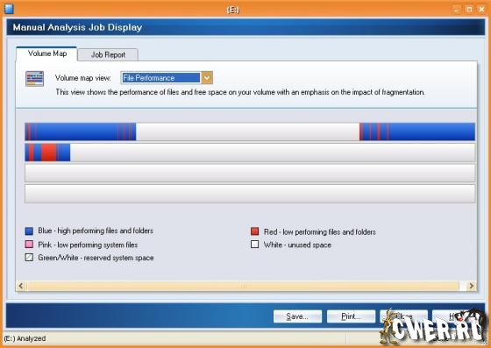The image size is (491, 348).
Task: Click the app icon in the title bar
Action: [9, 9]
